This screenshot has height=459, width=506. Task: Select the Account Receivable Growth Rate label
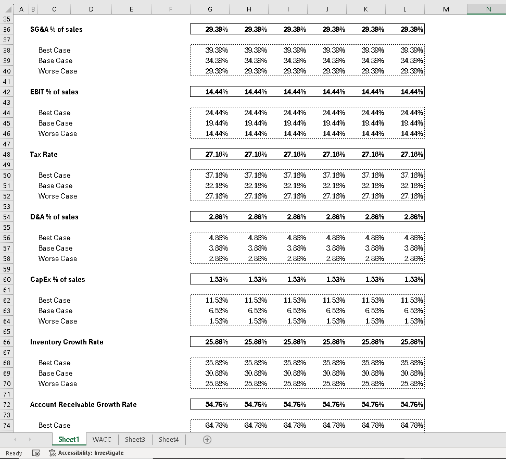83,404
